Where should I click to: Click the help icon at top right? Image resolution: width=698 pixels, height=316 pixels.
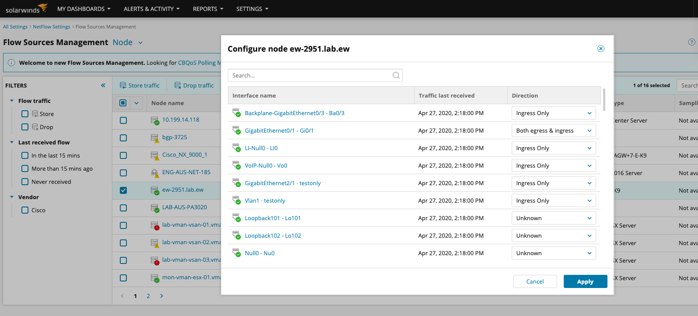coord(691,42)
